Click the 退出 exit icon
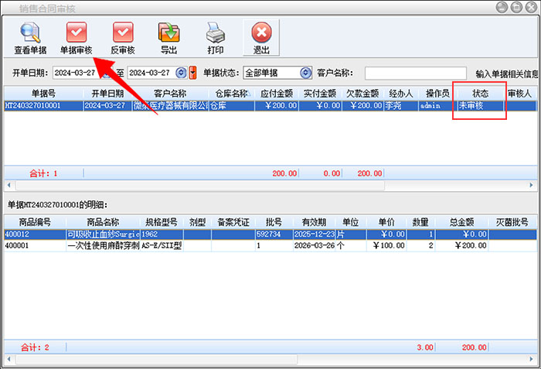 [x=262, y=33]
